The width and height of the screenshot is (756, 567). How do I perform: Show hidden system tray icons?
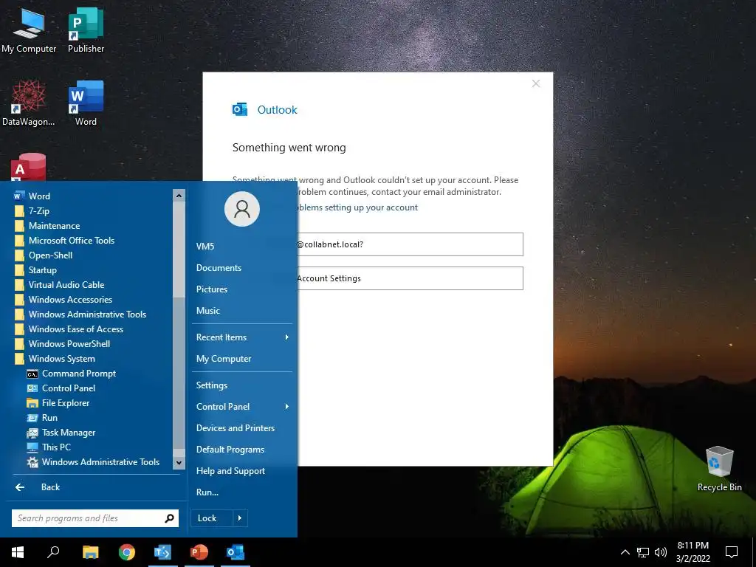point(625,552)
